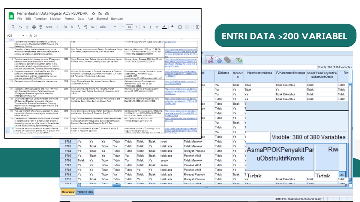Open the fill color picker
Viewport: 360px width, 202px height.
click(x=172, y=27)
